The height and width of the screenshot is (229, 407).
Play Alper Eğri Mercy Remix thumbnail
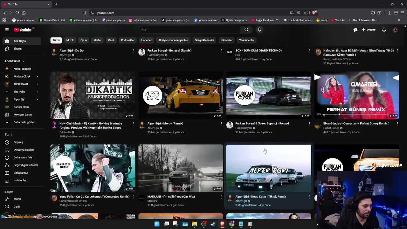(x=181, y=95)
